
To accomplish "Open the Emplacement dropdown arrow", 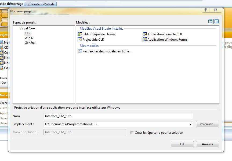I will pyautogui.click(x=191, y=124).
